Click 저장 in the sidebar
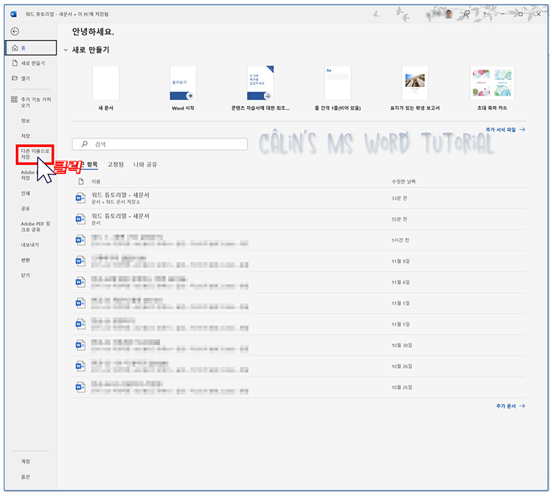 26,136
